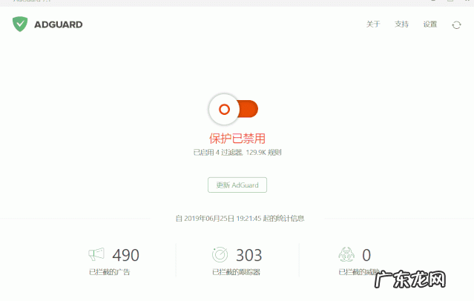Open the 支持 menu item
Image resolution: width=474 pixels, height=301 pixels.
pos(401,24)
